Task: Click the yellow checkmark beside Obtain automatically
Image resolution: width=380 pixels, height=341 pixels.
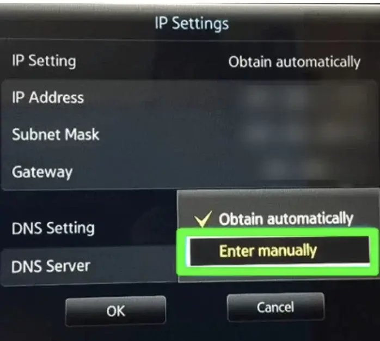Action: click(203, 219)
